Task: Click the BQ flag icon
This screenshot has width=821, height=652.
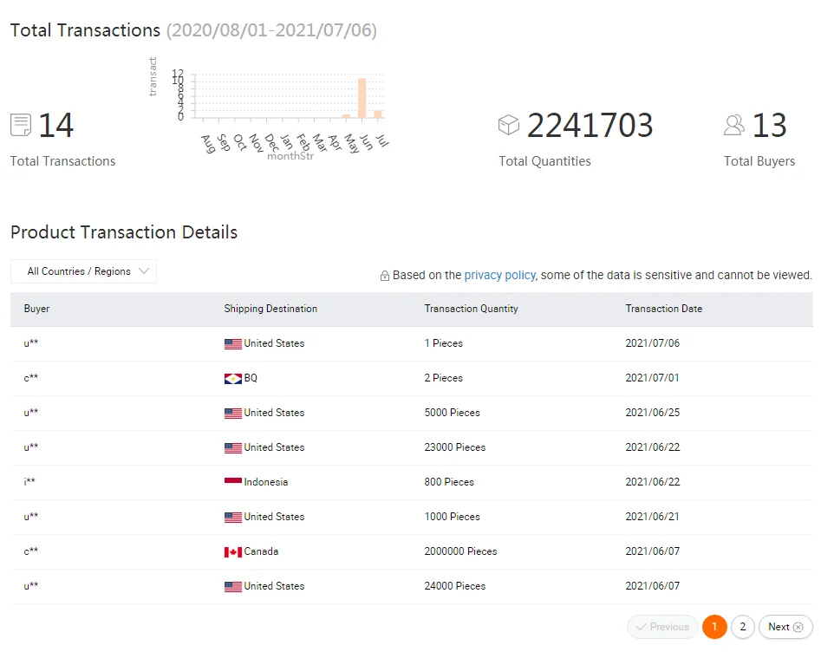Action: tap(232, 379)
